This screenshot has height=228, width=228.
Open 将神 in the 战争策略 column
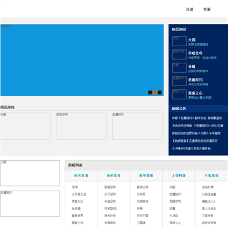(140, 208)
